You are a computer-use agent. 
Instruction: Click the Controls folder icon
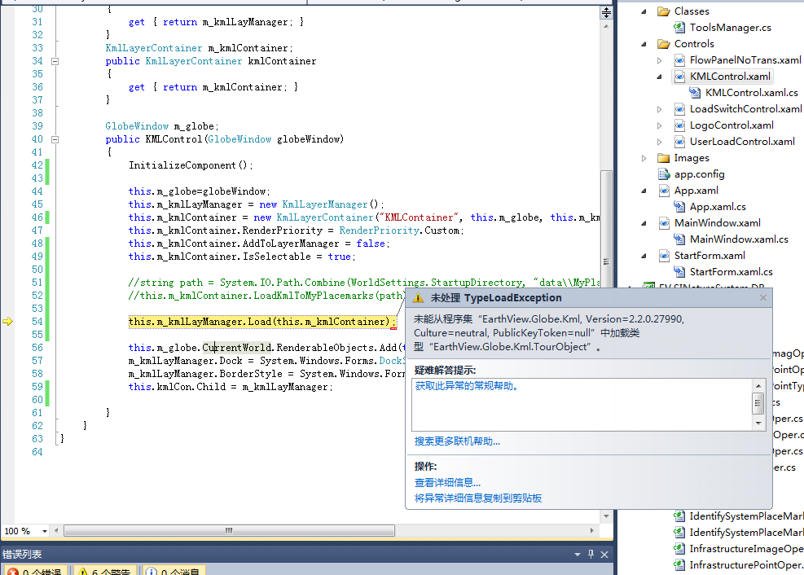pyautogui.click(x=664, y=44)
